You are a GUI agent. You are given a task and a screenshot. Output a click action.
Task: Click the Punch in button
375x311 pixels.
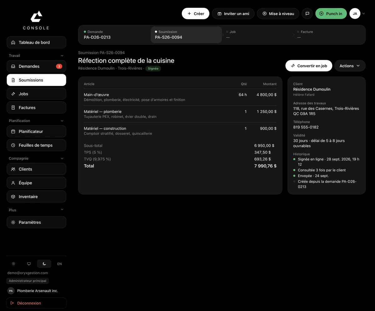point(331,14)
